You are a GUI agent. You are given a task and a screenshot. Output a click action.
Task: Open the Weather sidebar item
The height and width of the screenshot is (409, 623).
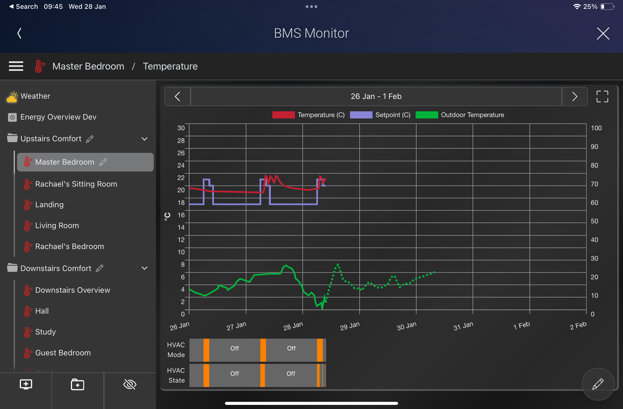click(x=35, y=96)
